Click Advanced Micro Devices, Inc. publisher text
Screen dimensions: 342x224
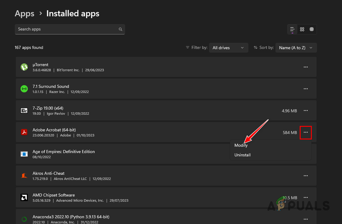click(x=80, y=200)
